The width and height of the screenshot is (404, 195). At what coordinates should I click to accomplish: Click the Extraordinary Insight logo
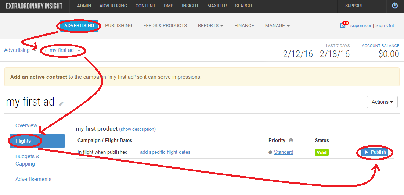pyautogui.click(x=34, y=6)
